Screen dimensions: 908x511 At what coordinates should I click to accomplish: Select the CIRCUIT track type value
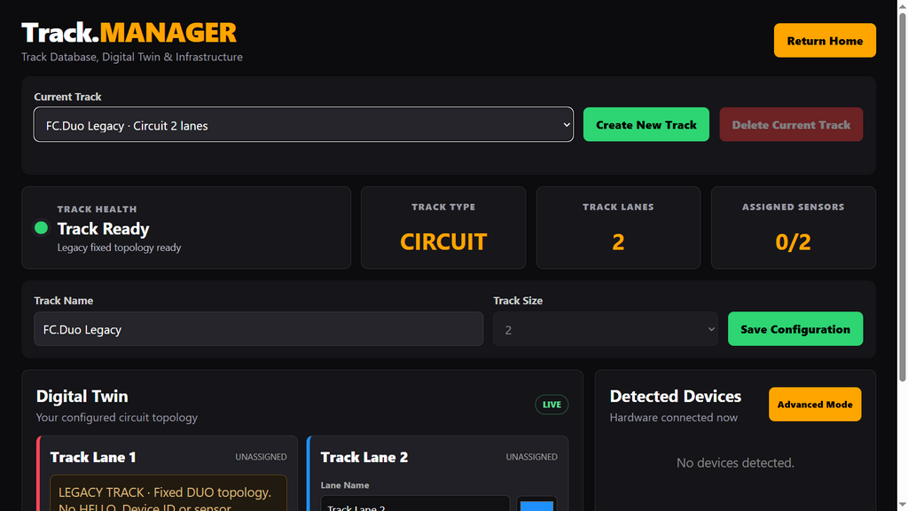pos(443,241)
